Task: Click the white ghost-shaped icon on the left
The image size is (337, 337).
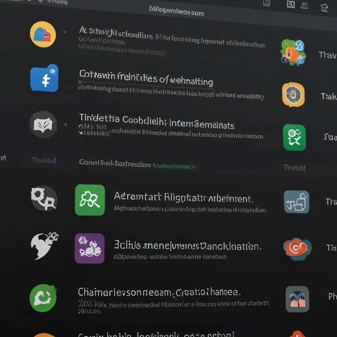Action: click(44, 245)
